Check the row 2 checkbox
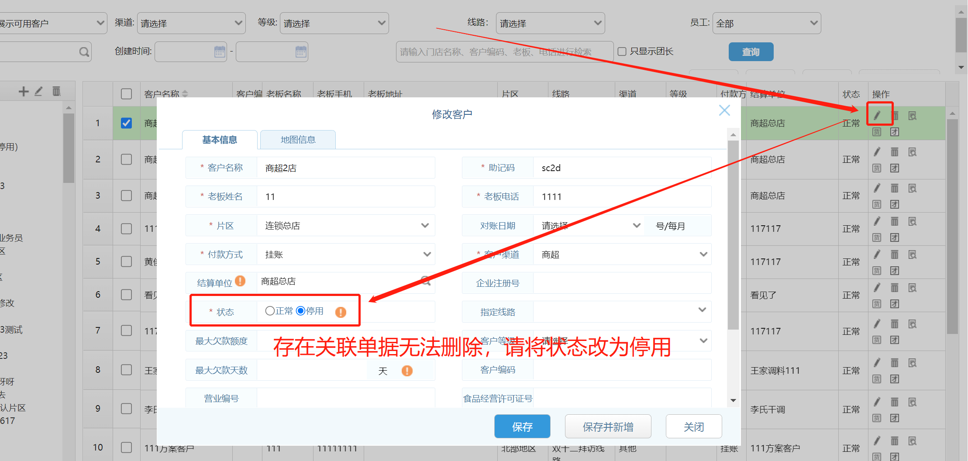Screen dimensions: 968x461 (126, 159)
